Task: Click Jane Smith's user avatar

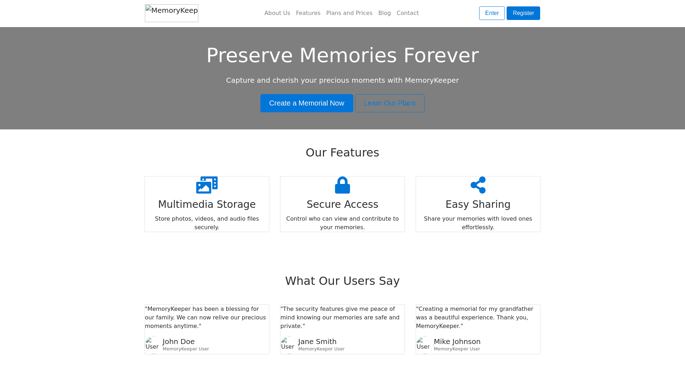Action: 289,345
